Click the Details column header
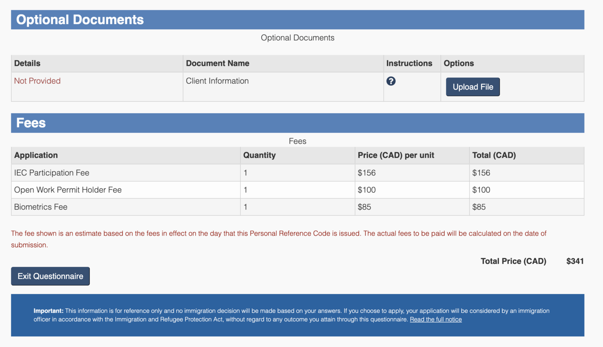This screenshot has width=603, height=347. coord(27,63)
